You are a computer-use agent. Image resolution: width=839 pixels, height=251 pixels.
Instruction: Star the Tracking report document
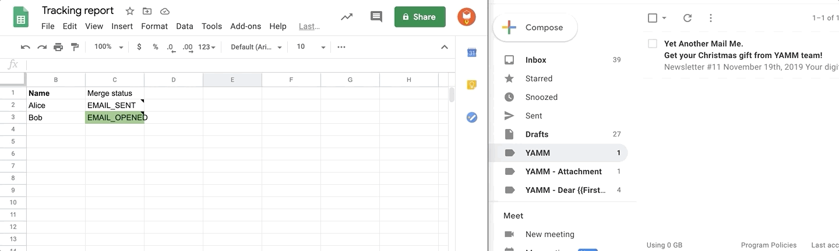(130, 11)
